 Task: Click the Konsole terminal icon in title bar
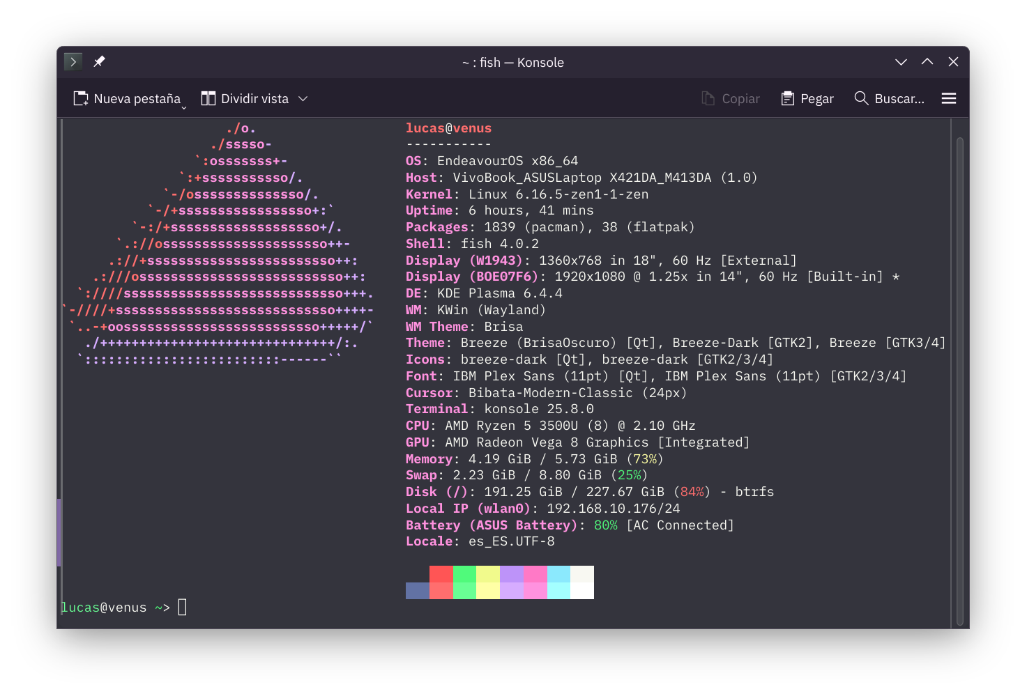(73, 62)
